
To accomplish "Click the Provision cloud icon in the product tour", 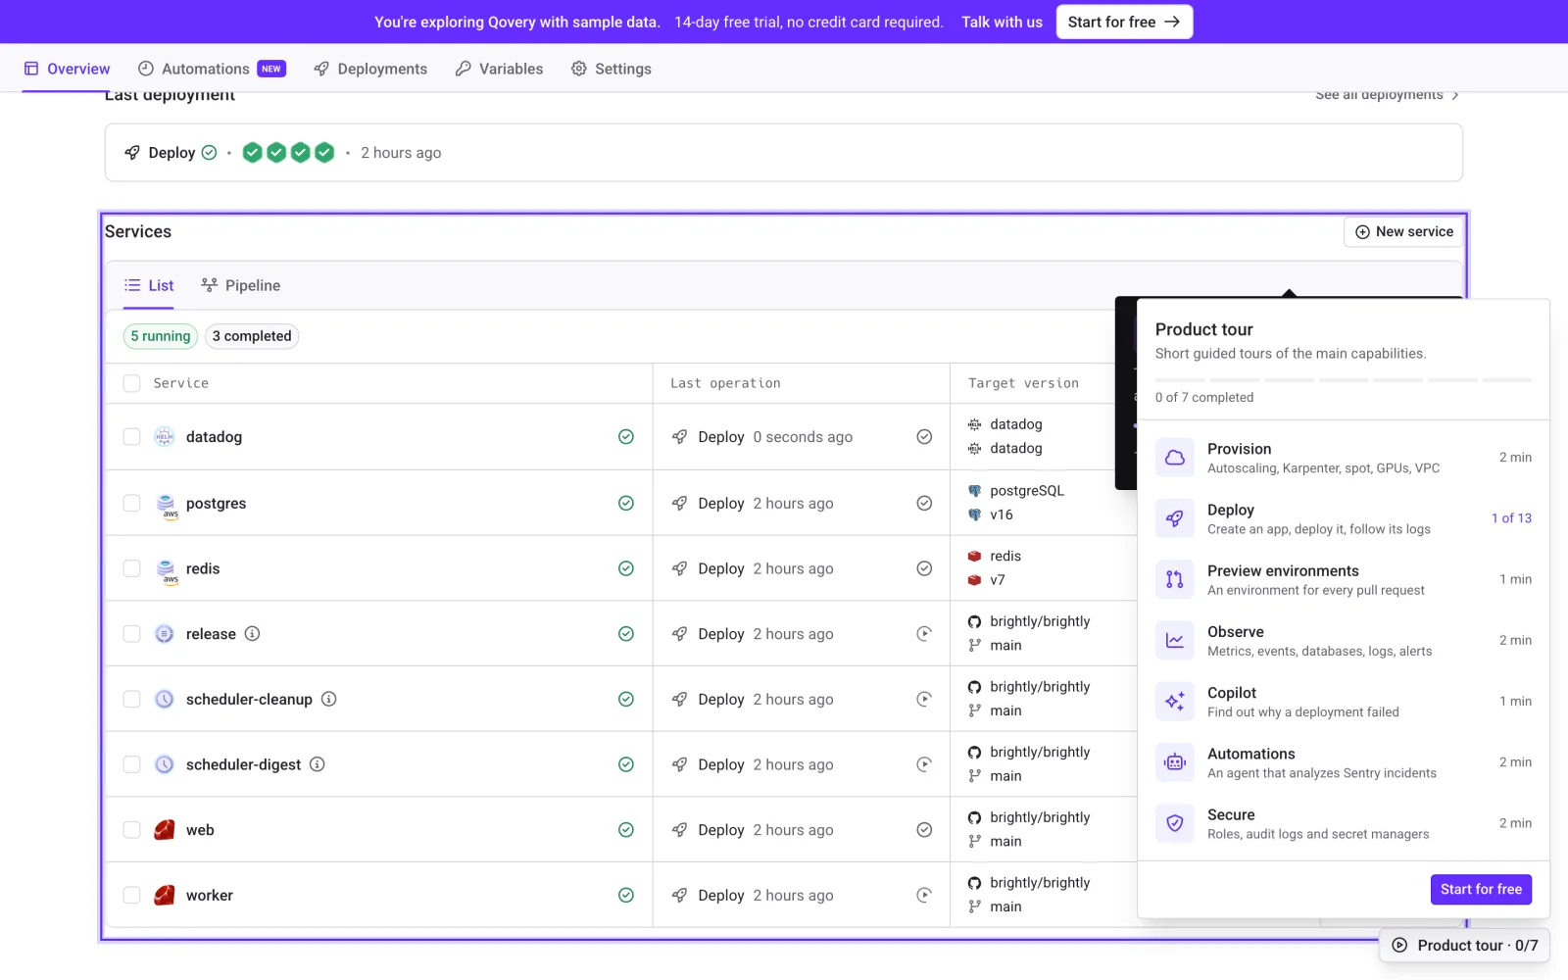I will [x=1174, y=458].
